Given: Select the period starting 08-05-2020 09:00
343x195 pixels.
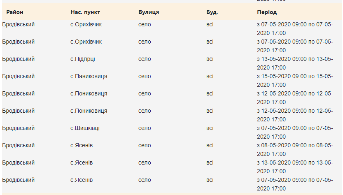Looking at the screenshot, I should [294, 150].
